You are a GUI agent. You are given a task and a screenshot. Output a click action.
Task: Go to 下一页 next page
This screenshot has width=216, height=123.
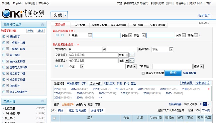206,110
